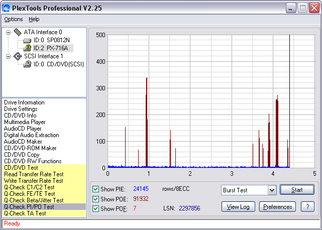The image size is (322, 230).
Task: Click the PIE value 24145
Action: point(141,189)
